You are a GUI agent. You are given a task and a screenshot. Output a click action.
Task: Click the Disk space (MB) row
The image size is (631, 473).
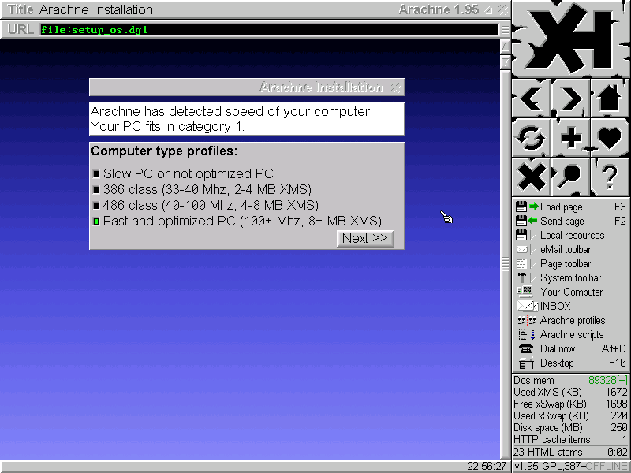click(x=570, y=427)
